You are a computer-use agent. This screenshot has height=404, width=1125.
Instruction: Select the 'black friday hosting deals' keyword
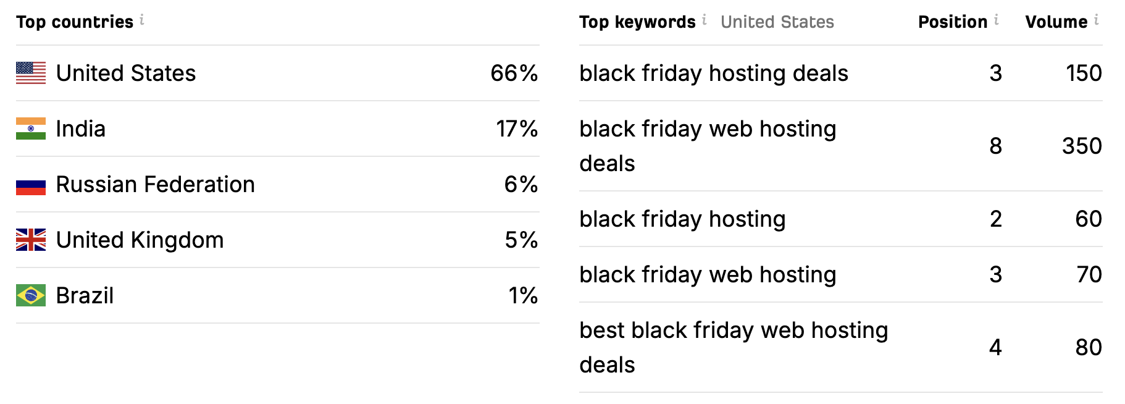click(x=713, y=74)
